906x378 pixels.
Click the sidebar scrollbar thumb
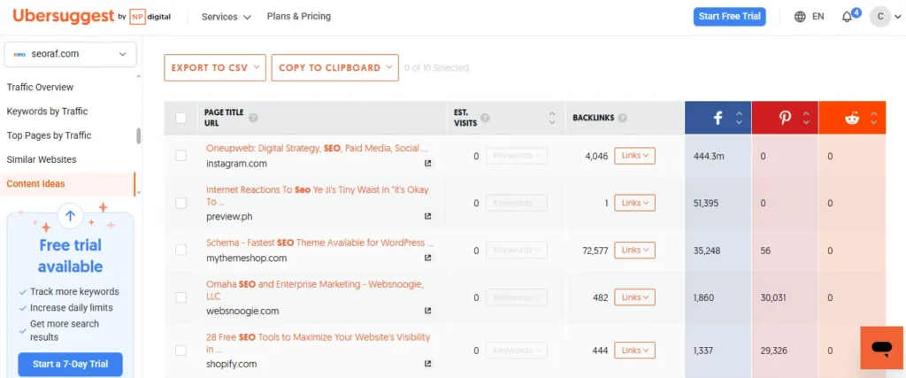[x=138, y=135]
